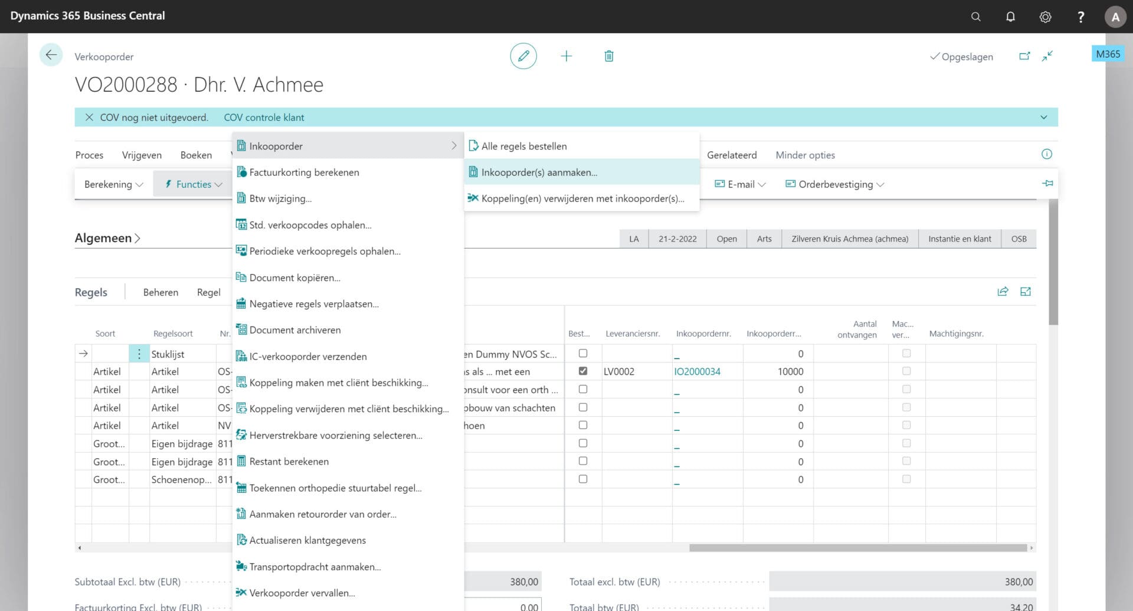Viewport: 1133px width, 611px height.
Task: Click Minder opties
Action: (805, 155)
